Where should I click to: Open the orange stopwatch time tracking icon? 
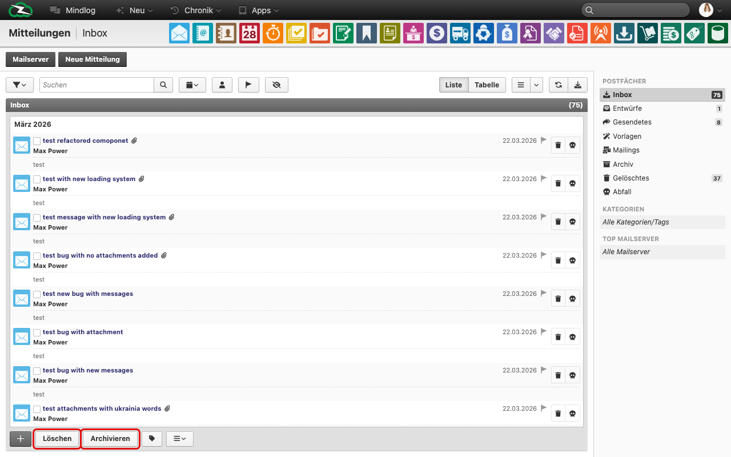(x=273, y=33)
